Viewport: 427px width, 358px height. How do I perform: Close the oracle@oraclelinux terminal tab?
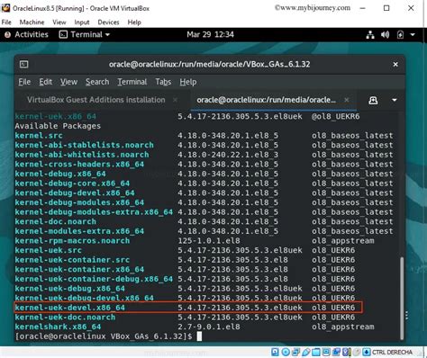tap(347, 100)
